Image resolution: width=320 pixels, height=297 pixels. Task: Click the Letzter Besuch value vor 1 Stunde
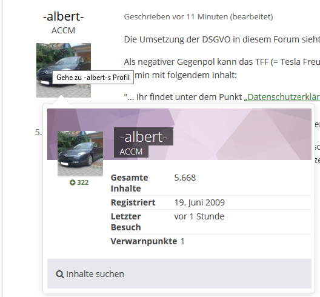click(199, 216)
